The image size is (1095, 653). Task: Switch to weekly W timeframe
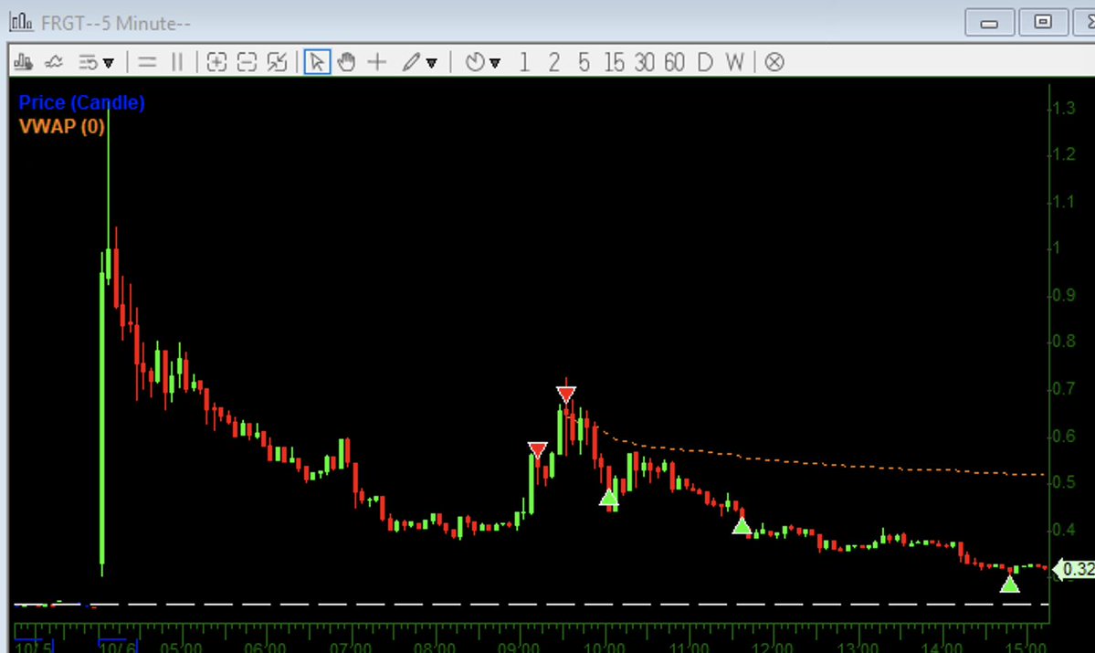[x=734, y=62]
